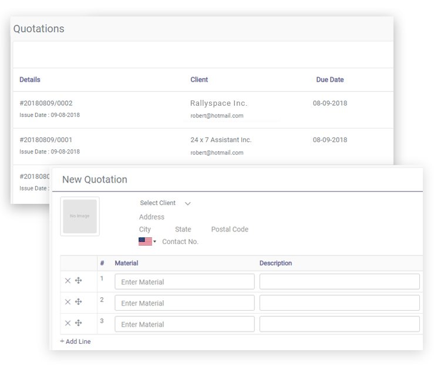Select the Enter Material field in row 3
434x366 pixels.
tap(184, 324)
